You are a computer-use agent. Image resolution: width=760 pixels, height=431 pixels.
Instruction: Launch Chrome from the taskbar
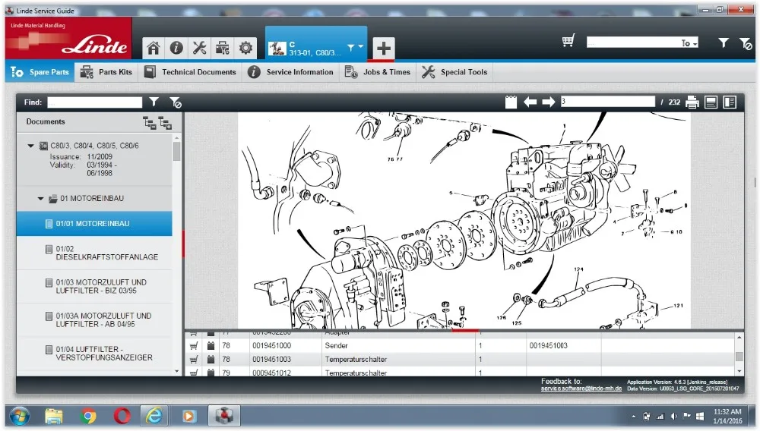(87, 416)
